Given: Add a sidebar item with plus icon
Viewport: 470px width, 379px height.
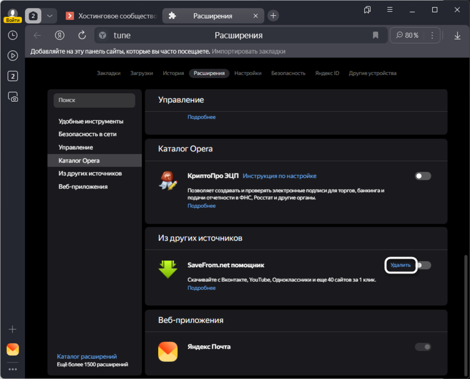Looking at the screenshot, I should coord(12,329).
